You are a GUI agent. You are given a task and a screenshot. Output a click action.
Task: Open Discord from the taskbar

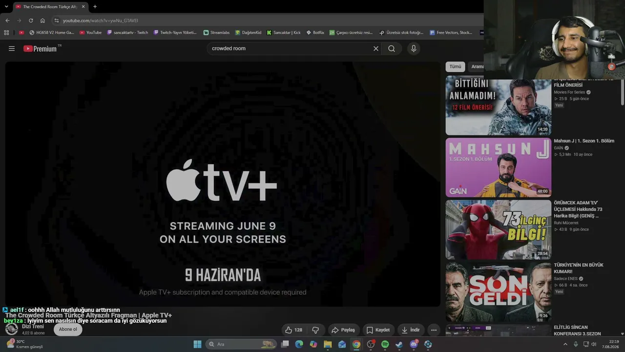(414, 344)
